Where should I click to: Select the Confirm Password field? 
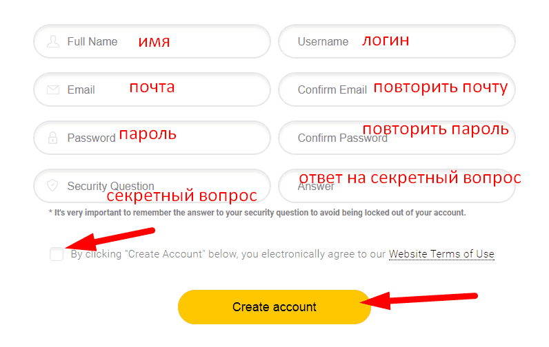397,138
